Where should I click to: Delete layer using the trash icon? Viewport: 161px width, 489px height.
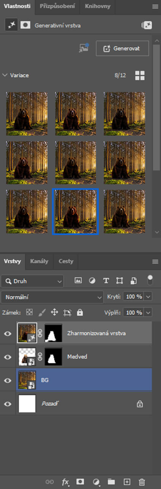(x=142, y=482)
